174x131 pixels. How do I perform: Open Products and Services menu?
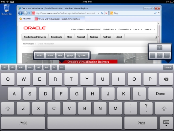[x=35, y=37]
